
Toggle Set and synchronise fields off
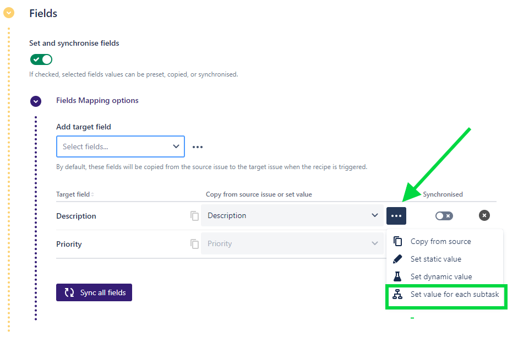[x=41, y=59]
